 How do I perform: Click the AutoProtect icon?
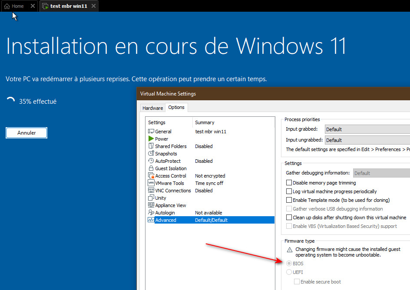point(151,161)
